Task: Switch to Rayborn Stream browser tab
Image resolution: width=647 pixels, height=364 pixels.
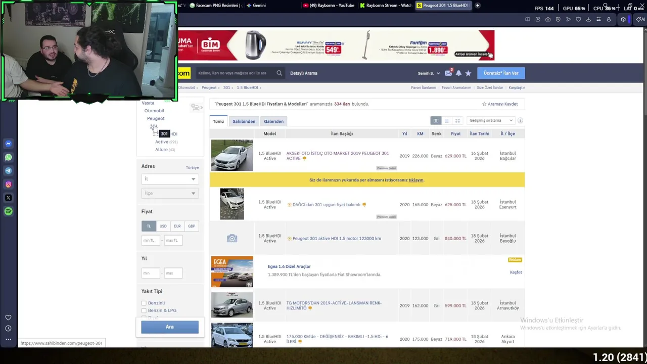Action: 386,6
